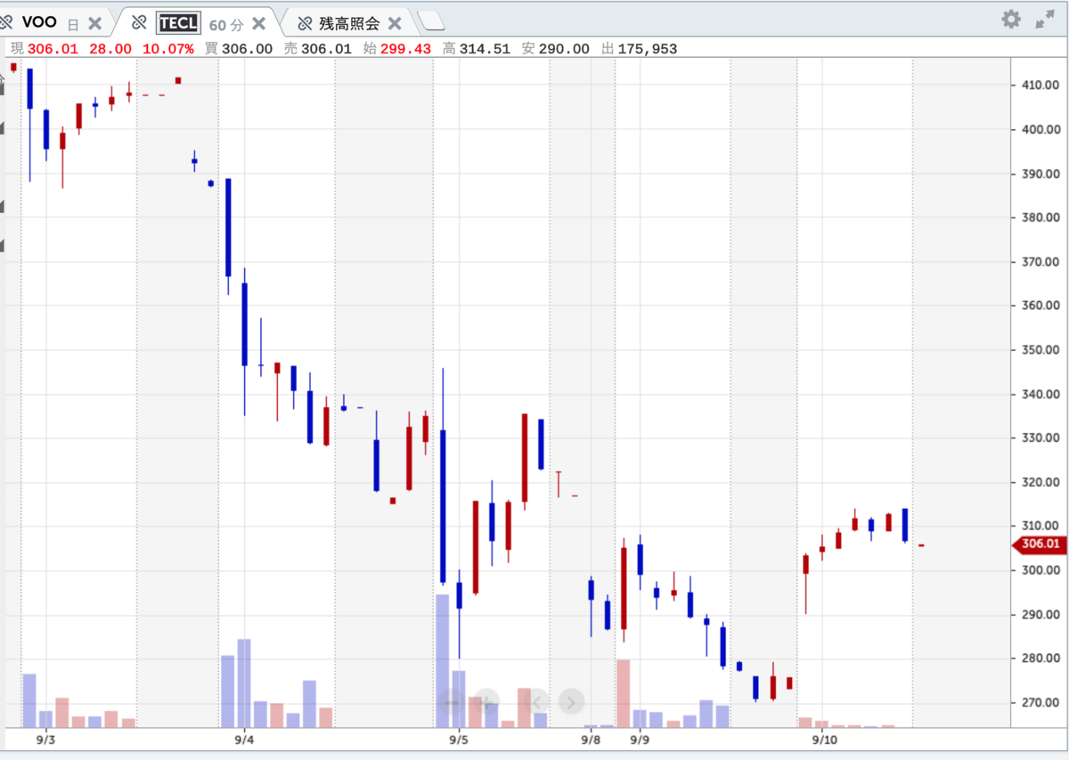Click the 350.00 price axis label
Screen dimensions: 1069x760
1040,350
